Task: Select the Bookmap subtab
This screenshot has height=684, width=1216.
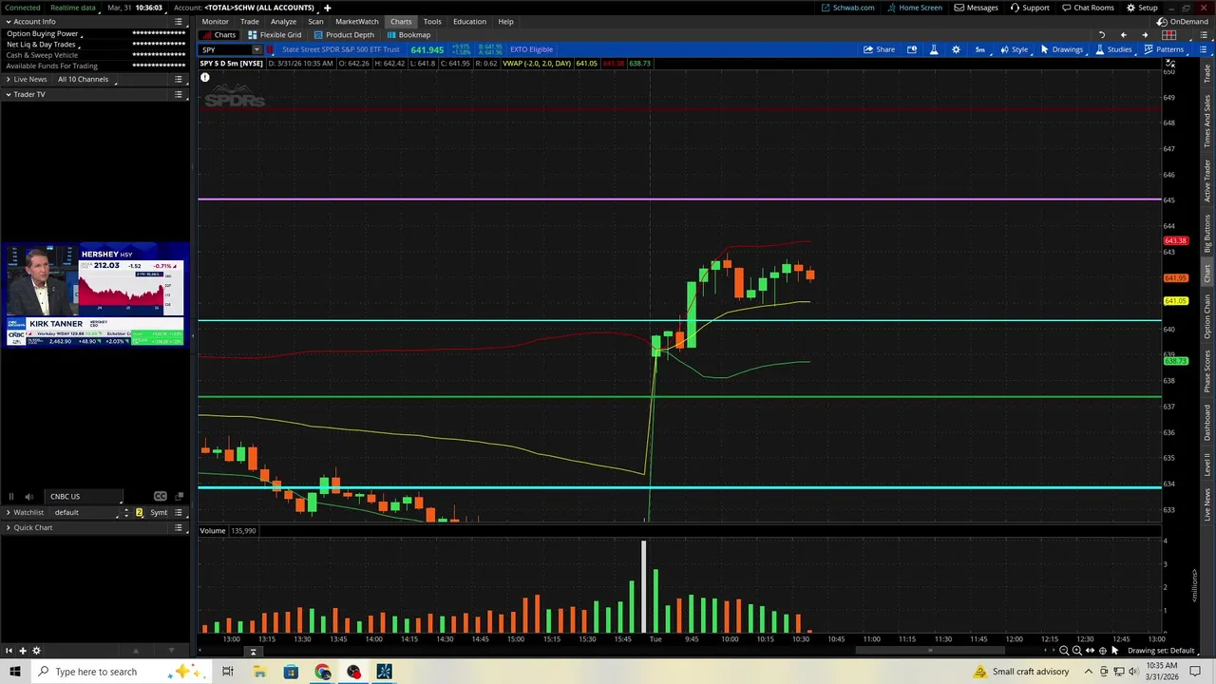Action: (408, 35)
